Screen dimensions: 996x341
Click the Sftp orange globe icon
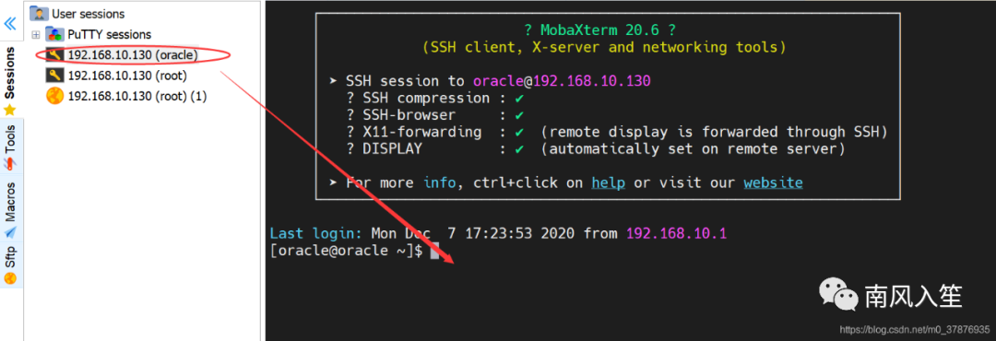10,278
